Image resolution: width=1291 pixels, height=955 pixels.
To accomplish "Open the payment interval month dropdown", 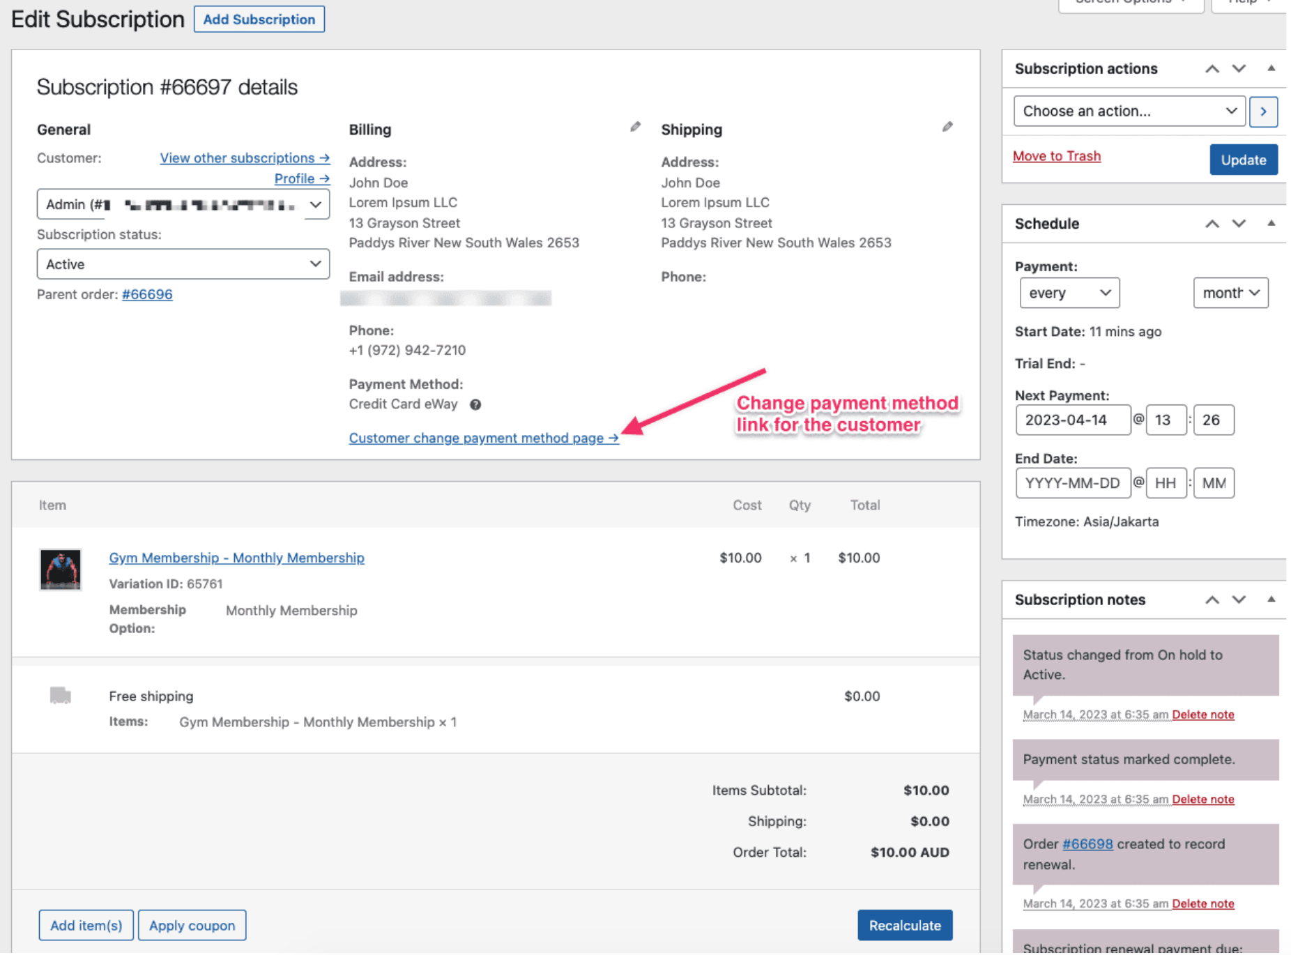I will (x=1230, y=293).
